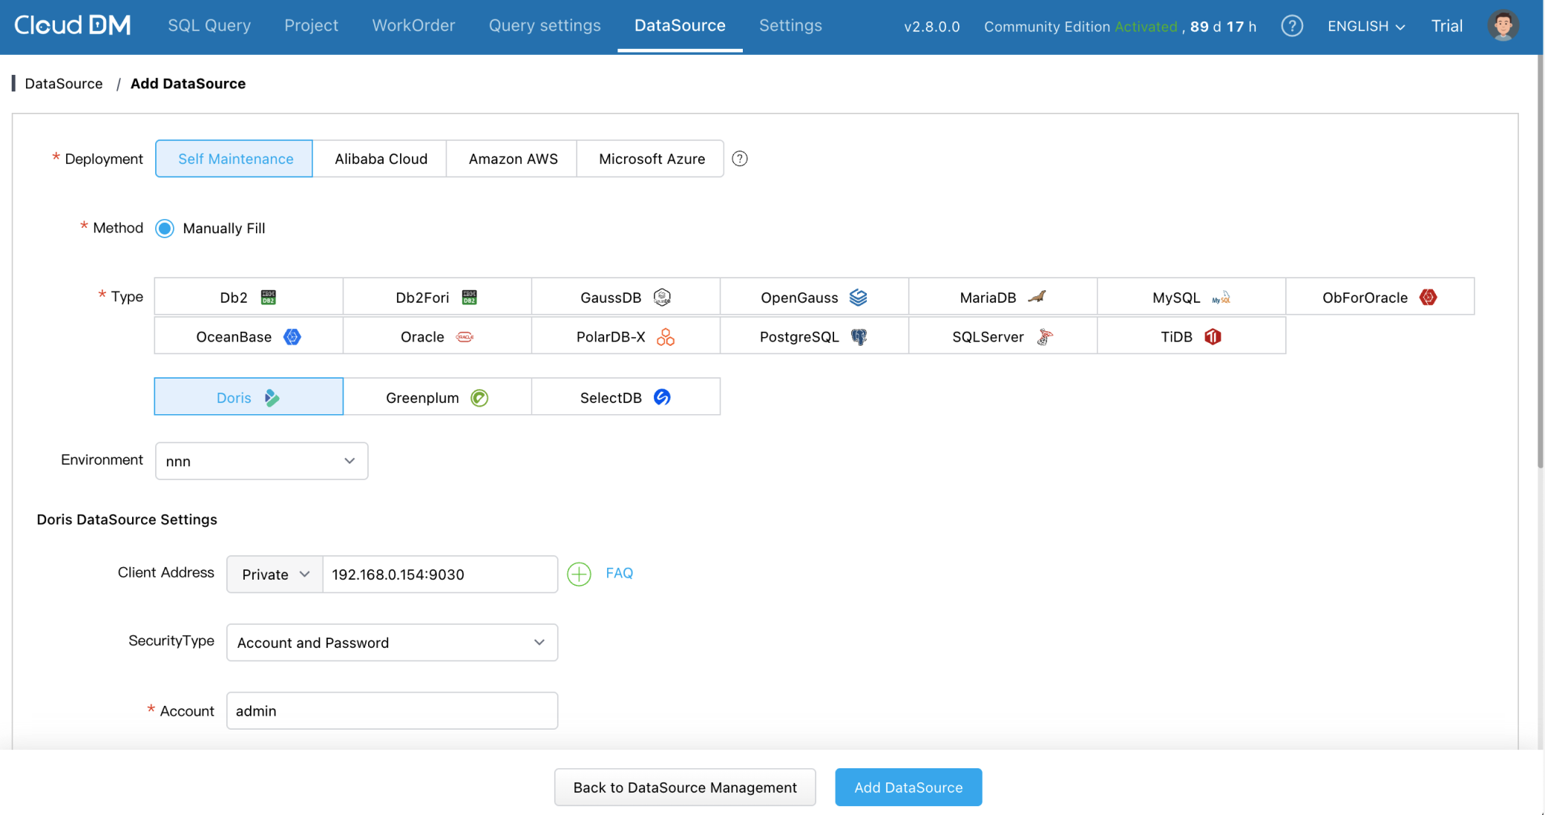This screenshot has height=815, width=1545.
Task: Select the PostgreSQL elephant icon
Action: pos(859,336)
